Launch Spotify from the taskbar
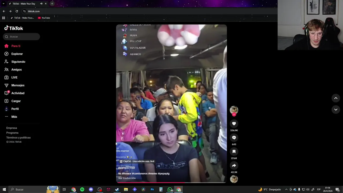343x193 pixels. tap(82, 190)
